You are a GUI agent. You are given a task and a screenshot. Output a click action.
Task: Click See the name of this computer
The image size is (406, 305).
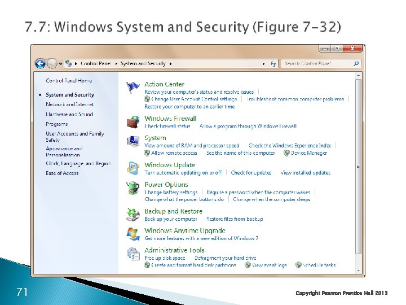(241, 153)
